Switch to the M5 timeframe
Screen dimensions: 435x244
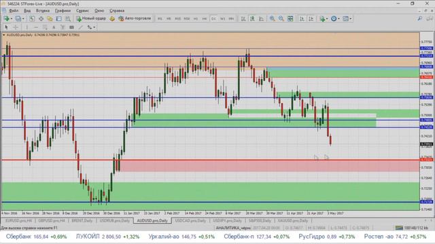169,19
